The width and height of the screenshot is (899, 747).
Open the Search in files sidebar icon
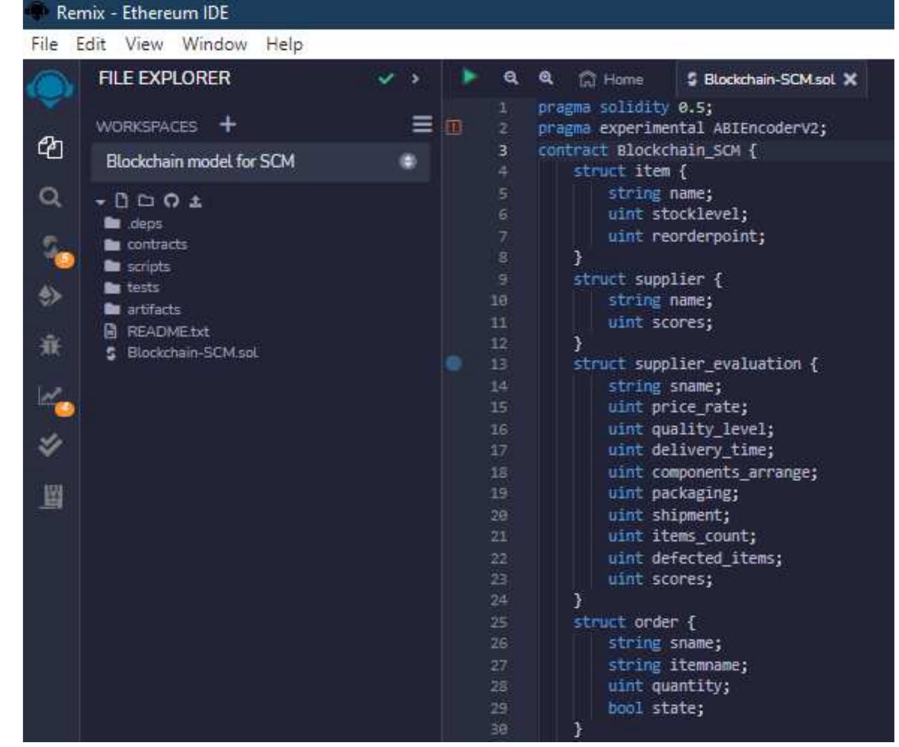coord(50,197)
